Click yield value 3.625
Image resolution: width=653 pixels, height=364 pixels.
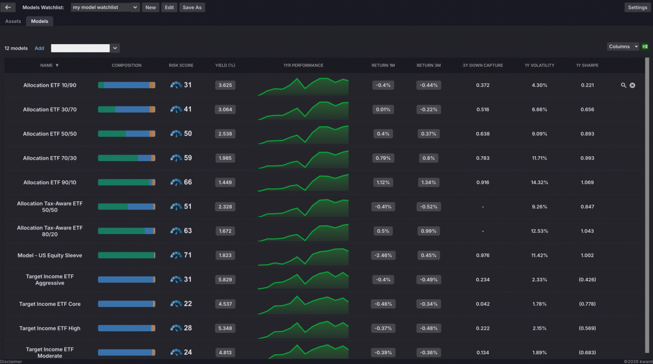(x=225, y=85)
